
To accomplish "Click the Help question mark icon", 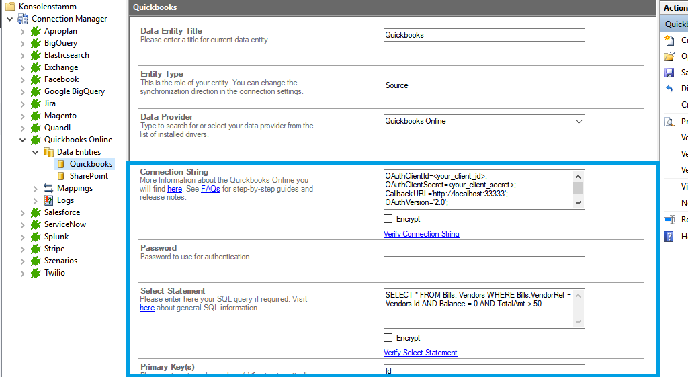I will (x=669, y=237).
